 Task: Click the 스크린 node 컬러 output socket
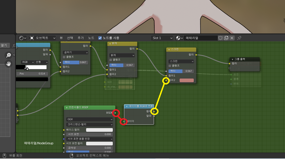coord(196,55)
